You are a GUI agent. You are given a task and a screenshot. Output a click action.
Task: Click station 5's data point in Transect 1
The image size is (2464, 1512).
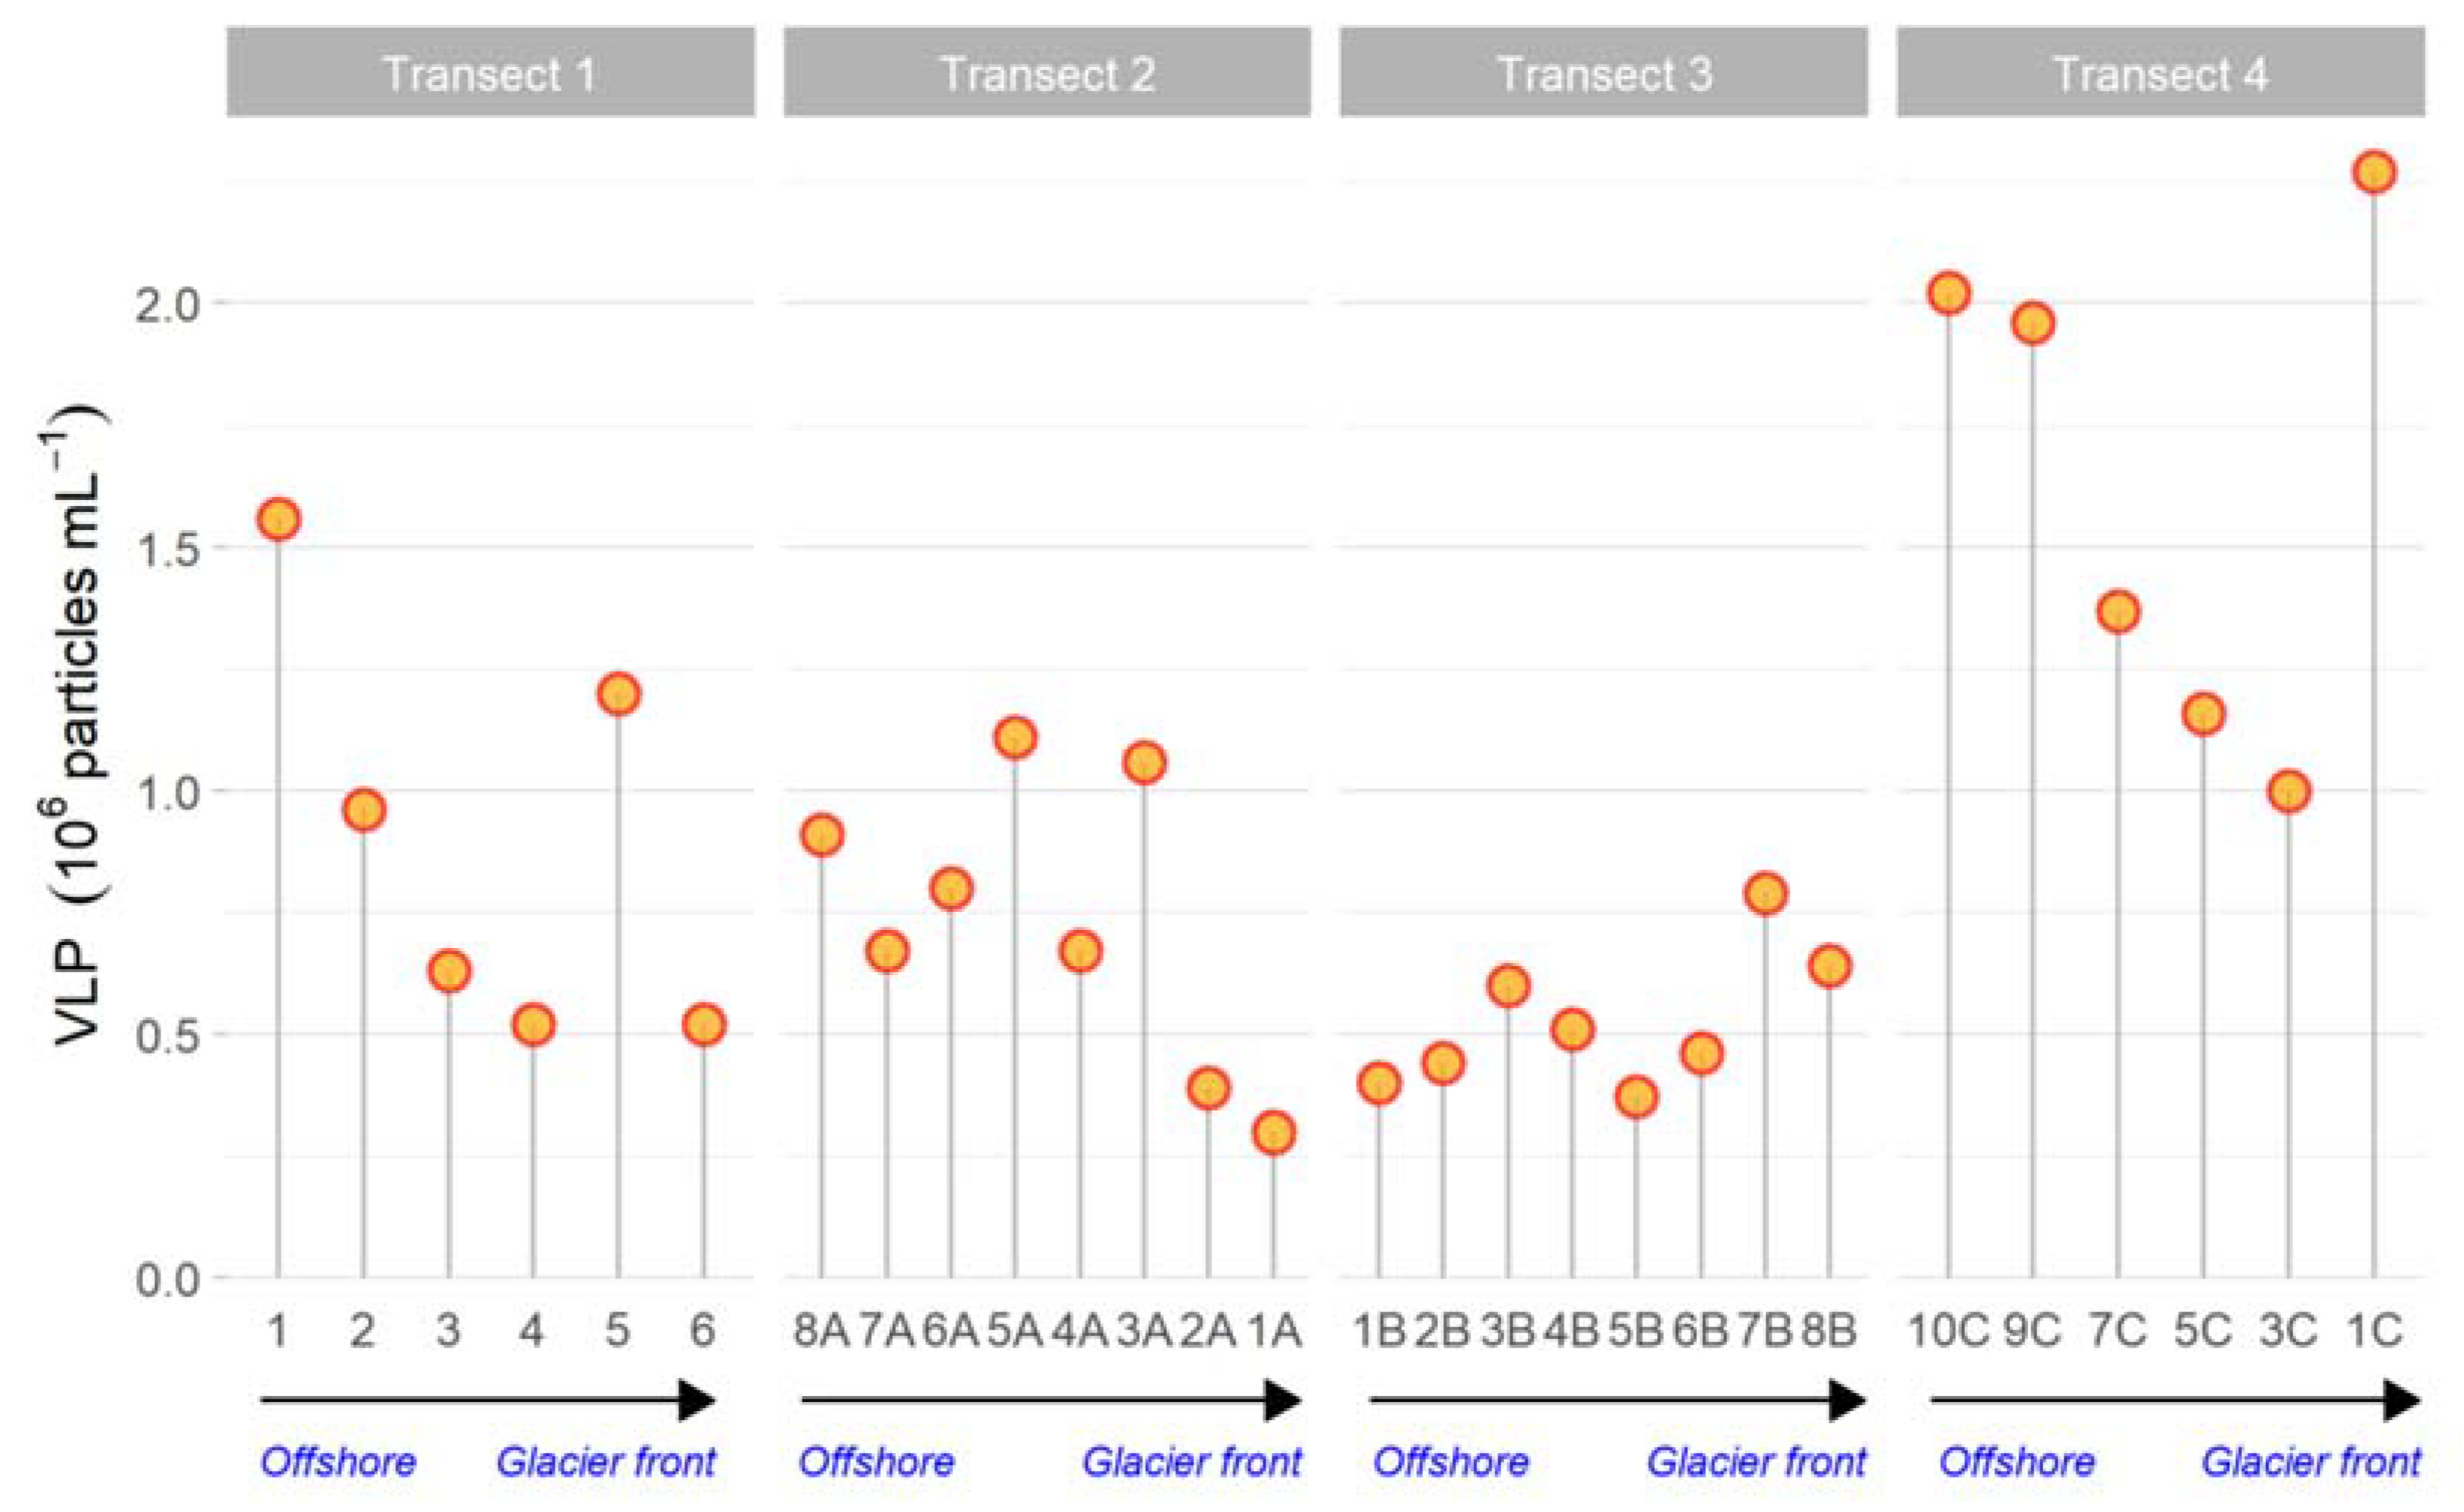618,694
